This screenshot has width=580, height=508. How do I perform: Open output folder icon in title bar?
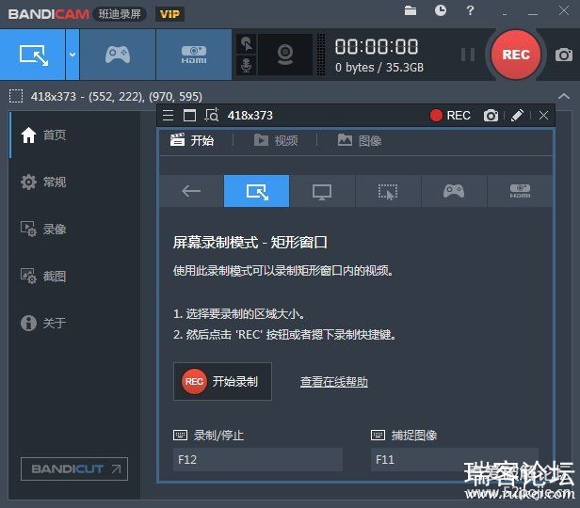(x=411, y=10)
